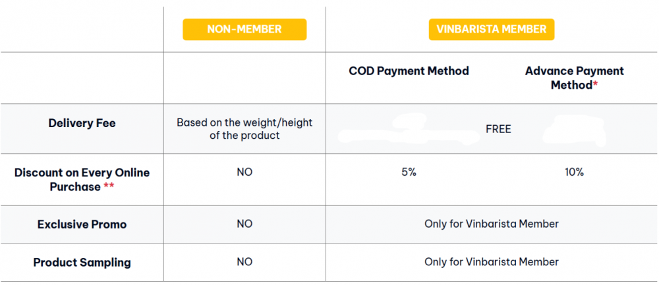This screenshot has width=659, height=285.
Task: Click Only for Vinbarista Member in Exclusive Promo
Action: 492,224
